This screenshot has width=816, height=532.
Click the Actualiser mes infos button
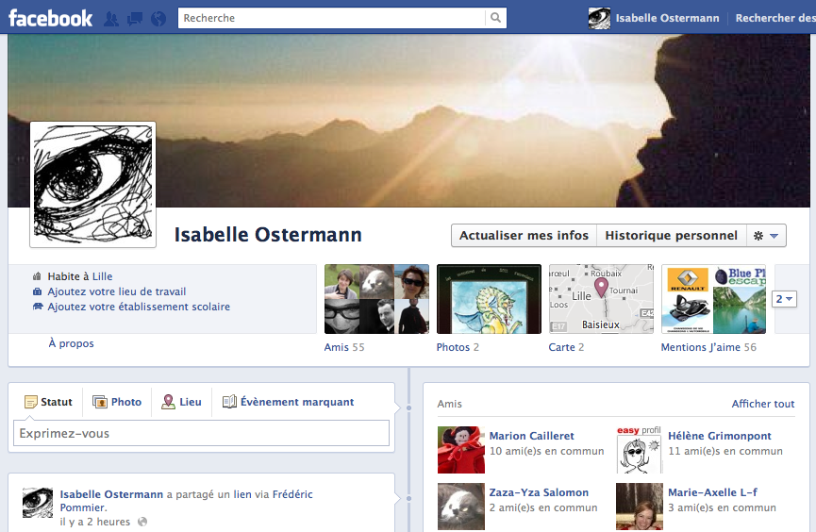tap(524, 236)
